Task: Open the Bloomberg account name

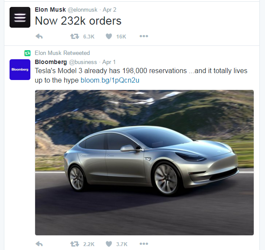Action: 51,62
